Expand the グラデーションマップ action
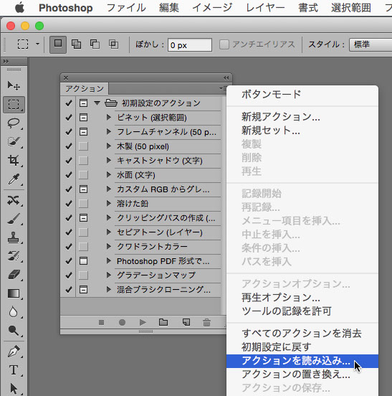 coord(109,275)
